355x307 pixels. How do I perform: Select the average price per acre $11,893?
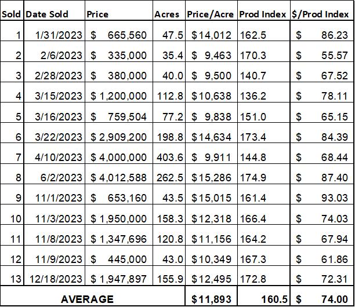212,299
